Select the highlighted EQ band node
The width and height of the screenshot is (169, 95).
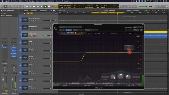coord(129,52)
